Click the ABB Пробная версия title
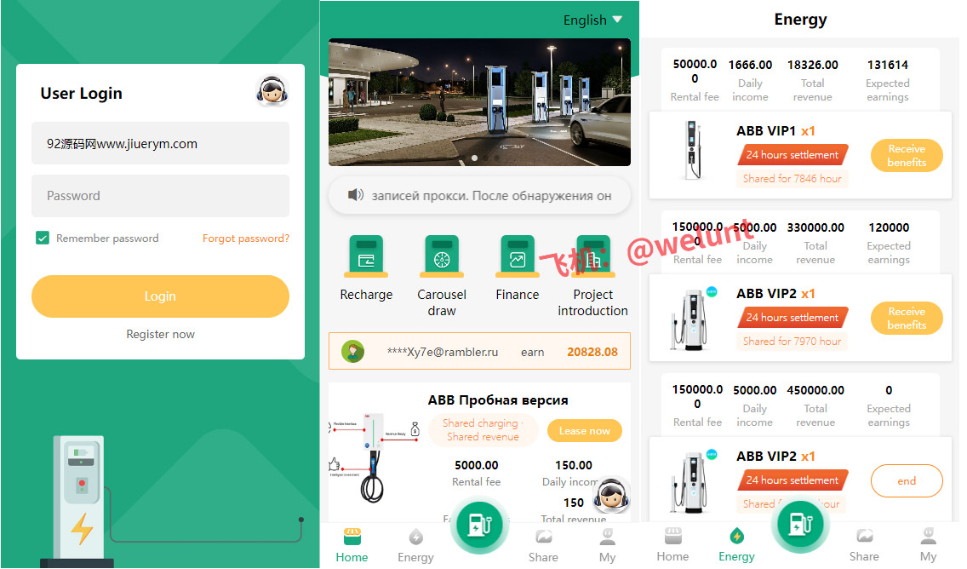The image size is (967, 569). point(498,399)
